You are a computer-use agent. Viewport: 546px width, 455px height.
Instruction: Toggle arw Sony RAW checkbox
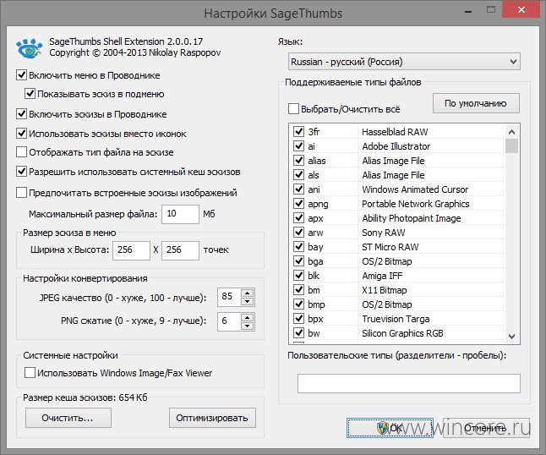pos(298,232)
